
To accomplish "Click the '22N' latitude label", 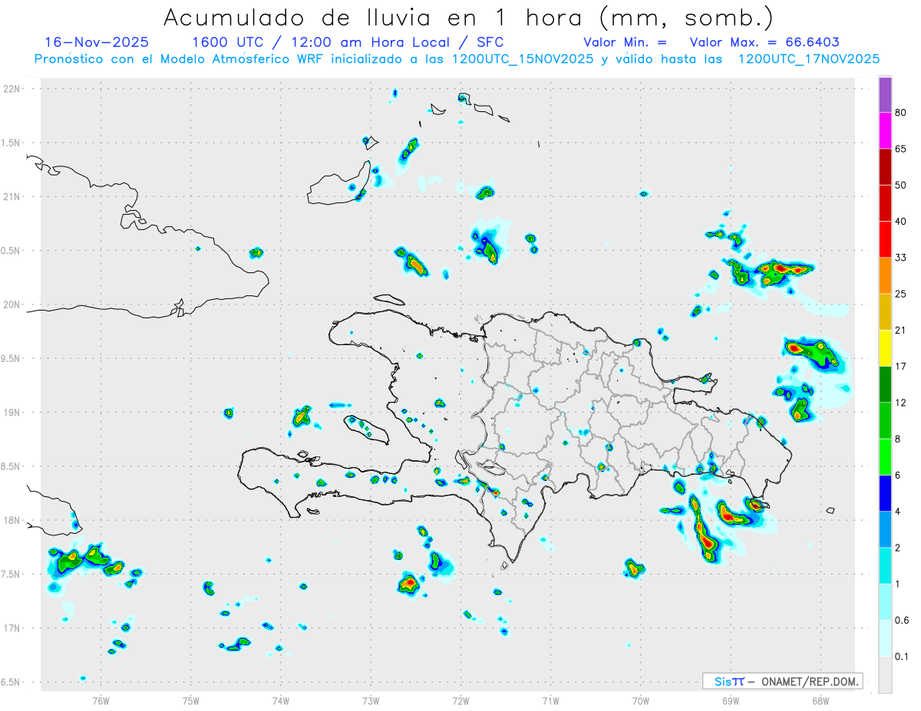I will coord(11,88).
